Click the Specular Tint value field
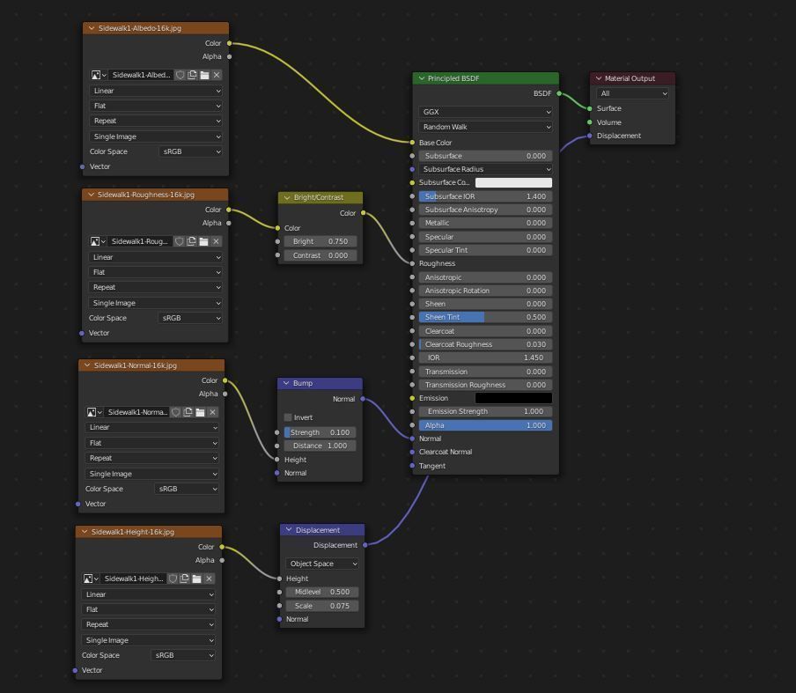796x693 pixels. (485, 250)
